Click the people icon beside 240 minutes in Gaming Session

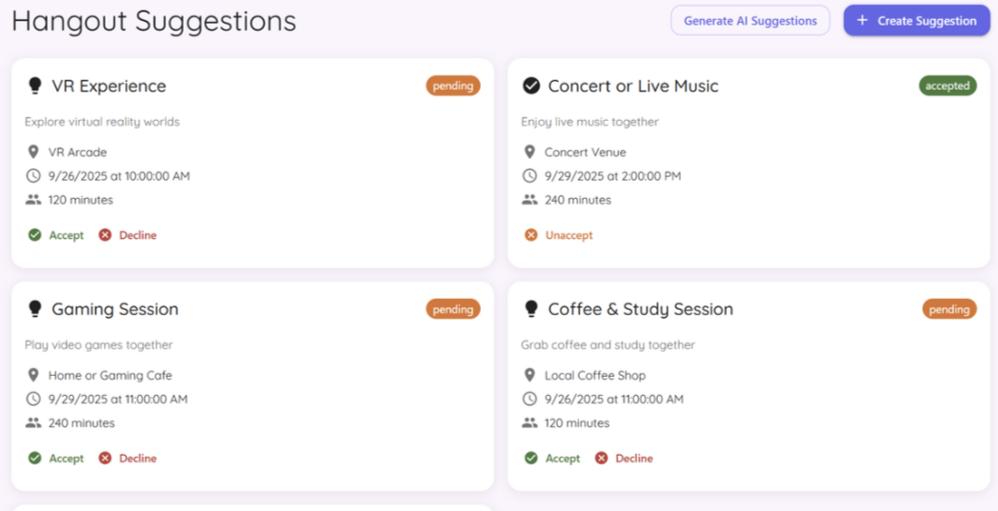[x=33, y=423]
